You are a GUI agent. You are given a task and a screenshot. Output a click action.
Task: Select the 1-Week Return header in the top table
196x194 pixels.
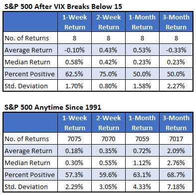tap(75, 22)
